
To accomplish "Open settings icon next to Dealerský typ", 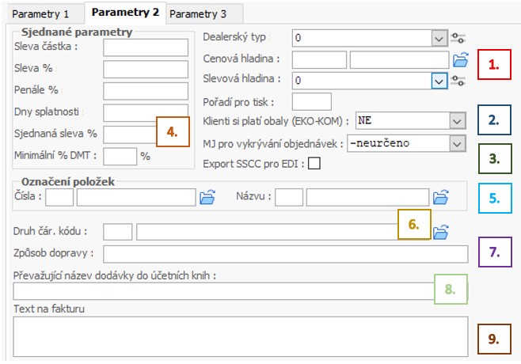I will [458, 38].
